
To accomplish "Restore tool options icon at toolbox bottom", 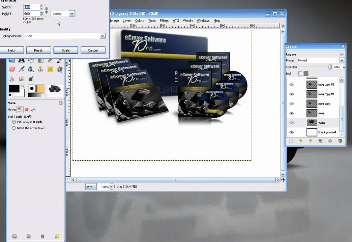I will pyautogui.click(x=29, y=236).
